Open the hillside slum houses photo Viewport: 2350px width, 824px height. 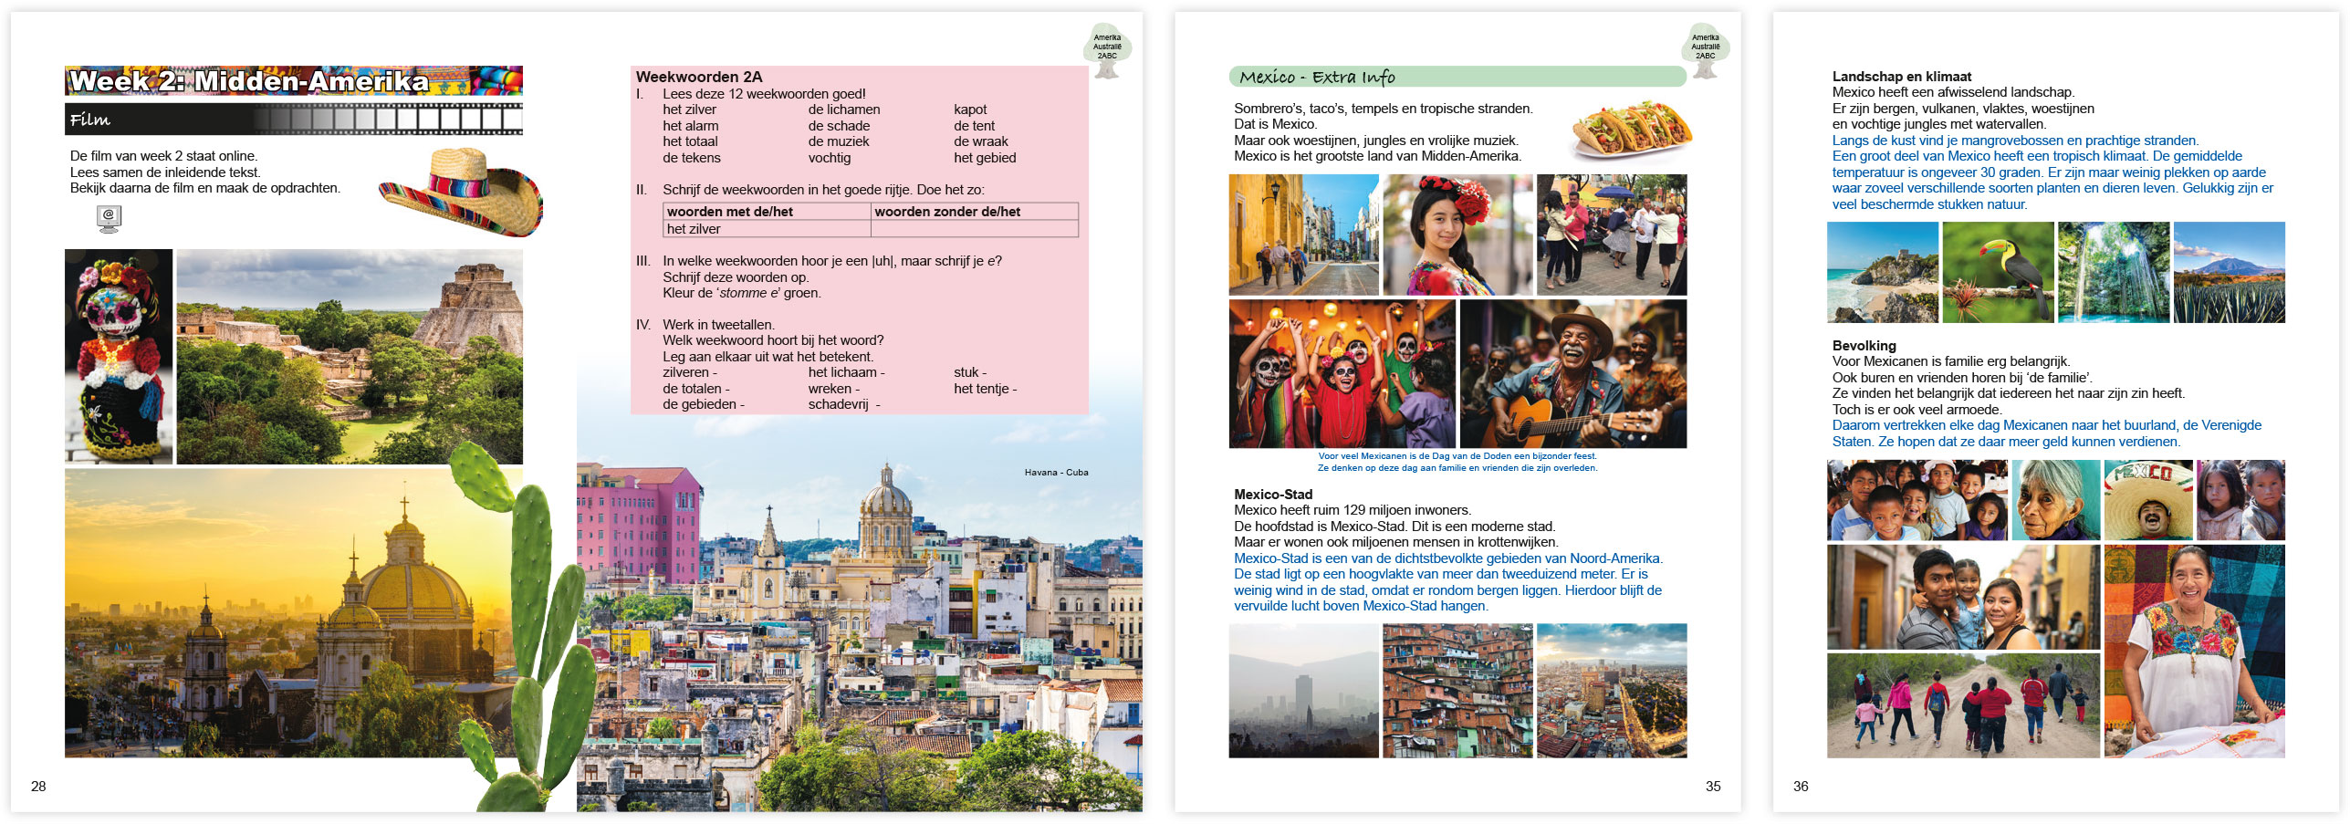click(x=1457, y=691)
